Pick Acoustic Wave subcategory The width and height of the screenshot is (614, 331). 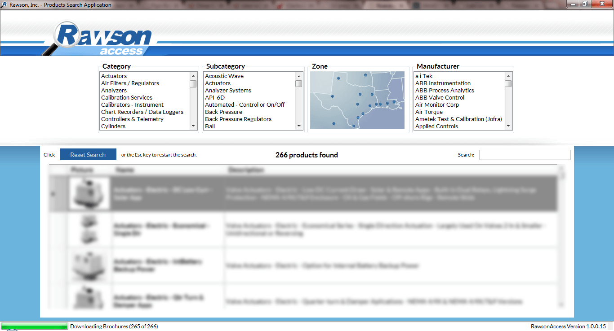click(224, 76)
